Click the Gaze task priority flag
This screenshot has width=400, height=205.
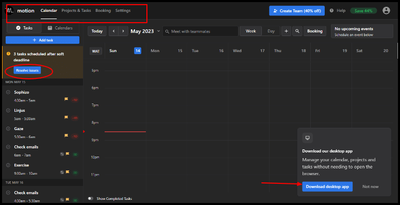66,135
